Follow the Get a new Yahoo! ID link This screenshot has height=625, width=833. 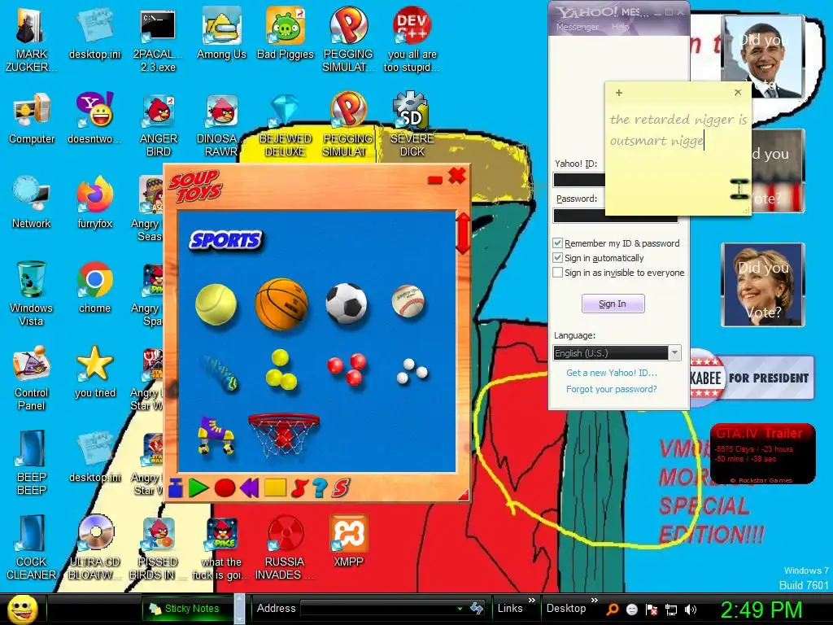[612, 373]
